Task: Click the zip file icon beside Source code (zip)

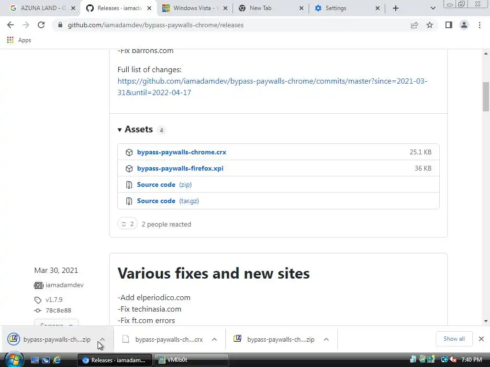Action: click(129, 185)
